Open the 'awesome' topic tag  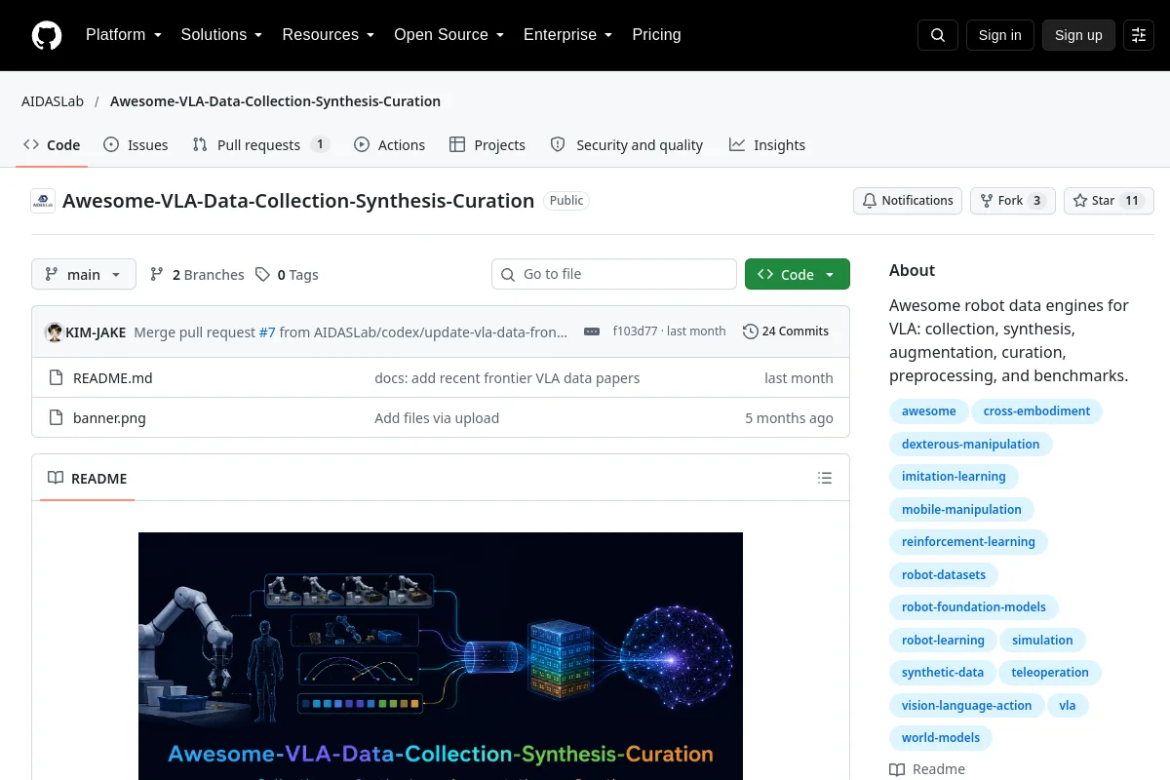click(928, 411)
